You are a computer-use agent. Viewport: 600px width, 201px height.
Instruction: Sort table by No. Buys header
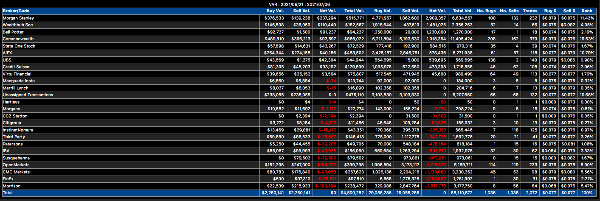tap(486, 11)
